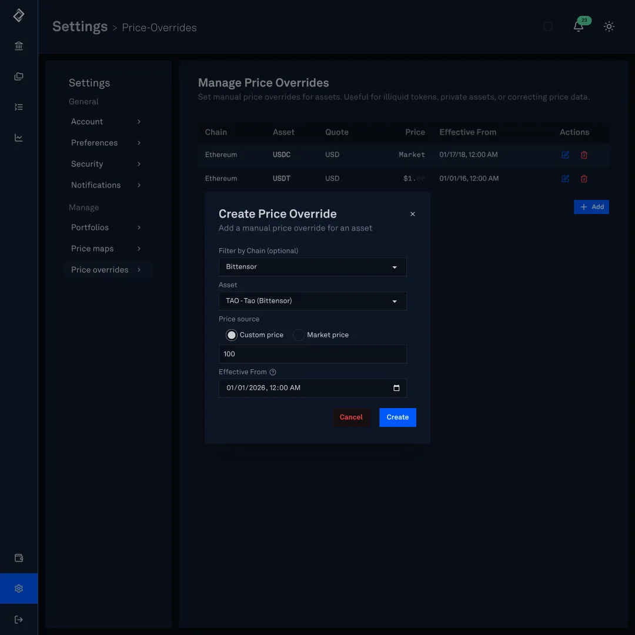Open the Asset dropdown showing TAO
The width and height of the screenshot is (635, 635).
[312, 300]
